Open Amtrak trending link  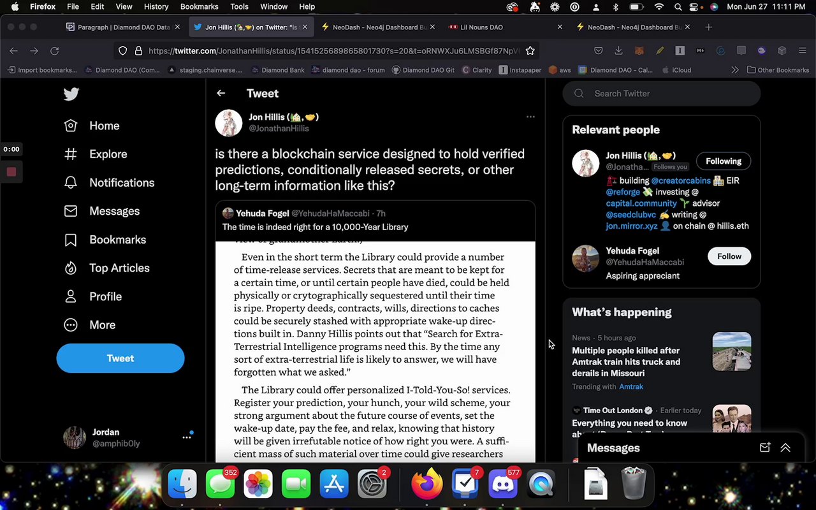[631, 386]
